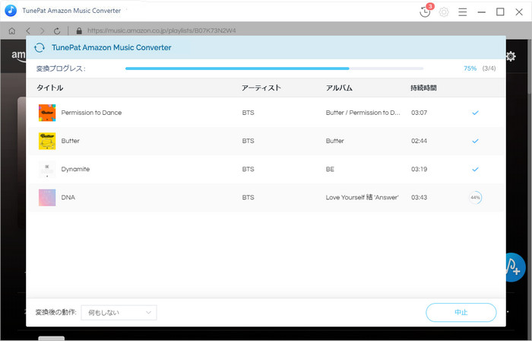The height and width of the screenshot is (341, 532).
Task: Click BTS artist in the DNA row
Action: point(248,197)
